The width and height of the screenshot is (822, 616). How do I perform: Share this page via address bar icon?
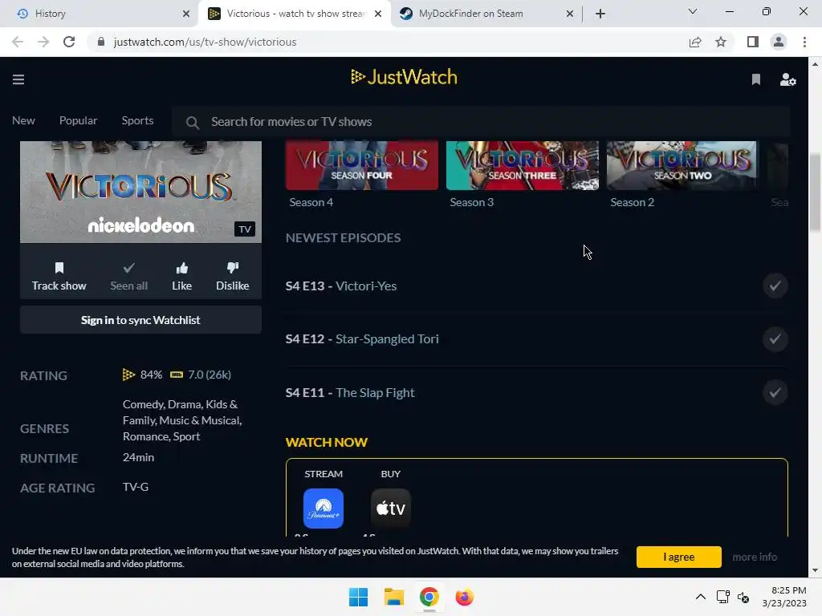(x=695, y=42)
